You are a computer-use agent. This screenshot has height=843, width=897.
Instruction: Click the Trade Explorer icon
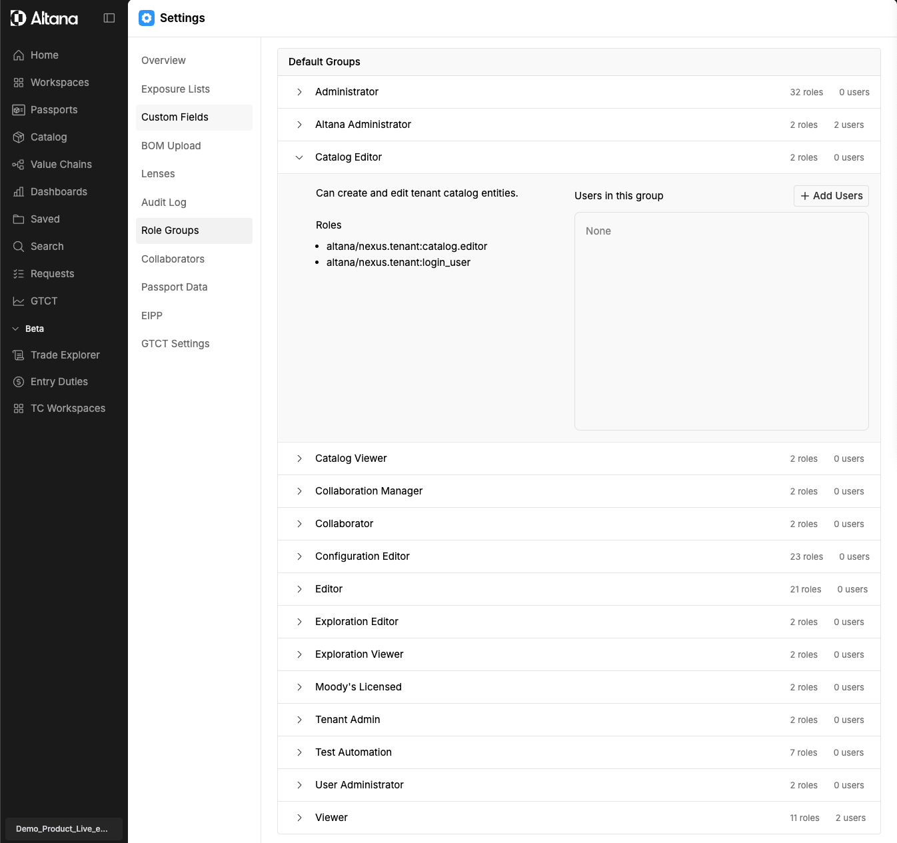19,355
